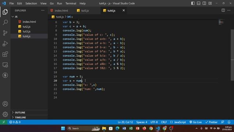
Task: Open Excel from taskbar
Action: [x=131, y=128]
